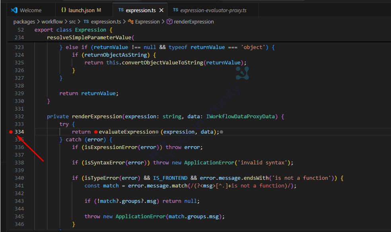Expand the chevron after Expression breadcrumb
Image resolution: width=391 pixels, height=232 pixels.
pyautogui.click(x=163, y=22)
